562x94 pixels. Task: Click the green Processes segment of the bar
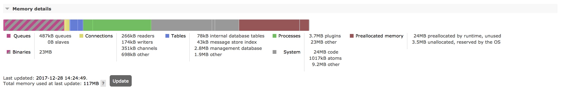[x=117, y=25]
